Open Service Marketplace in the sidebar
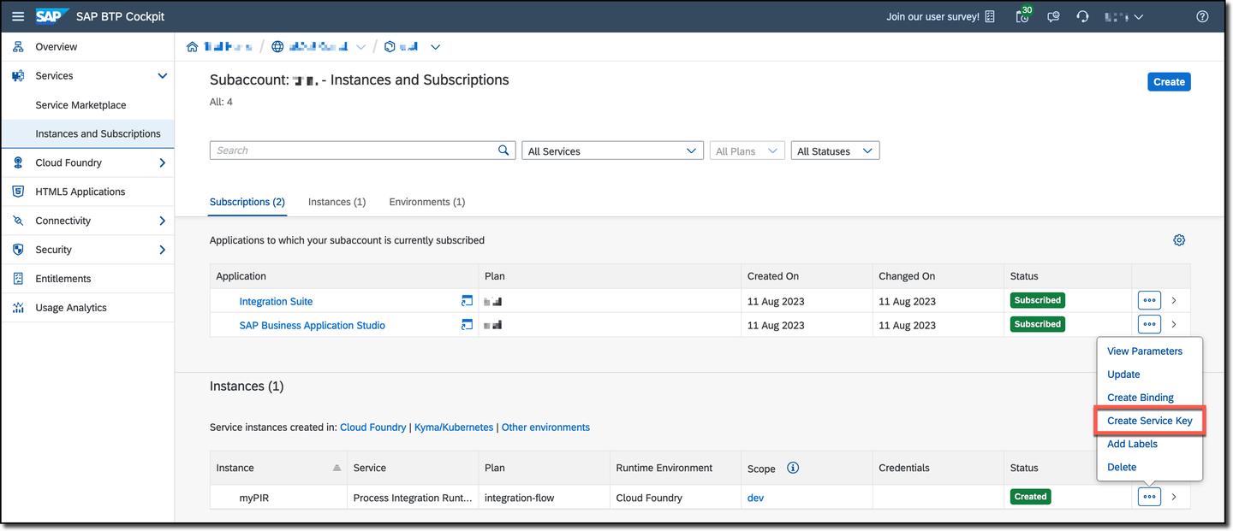 80,105
